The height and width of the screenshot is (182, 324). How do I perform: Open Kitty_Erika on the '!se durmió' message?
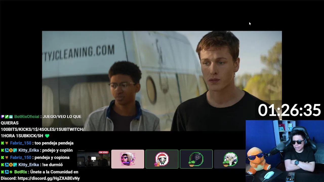point(29,165)
